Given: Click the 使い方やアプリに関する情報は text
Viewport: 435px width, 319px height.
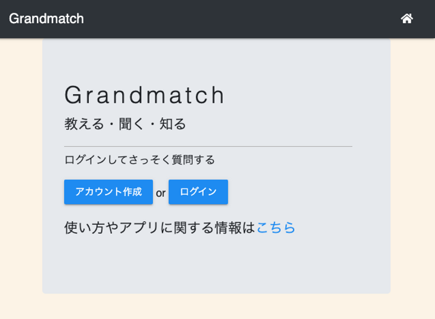Looking at the screenshot, I should pos(160,228).
